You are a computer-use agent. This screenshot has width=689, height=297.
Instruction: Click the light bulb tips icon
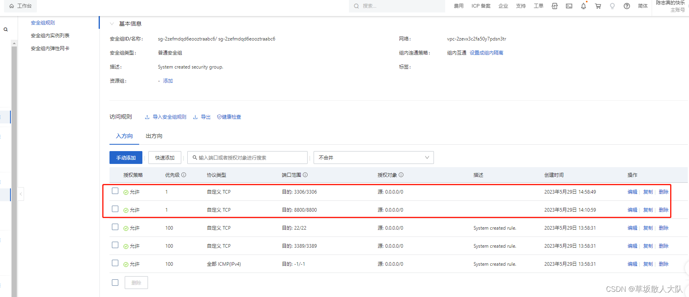[x=612, y=6]
